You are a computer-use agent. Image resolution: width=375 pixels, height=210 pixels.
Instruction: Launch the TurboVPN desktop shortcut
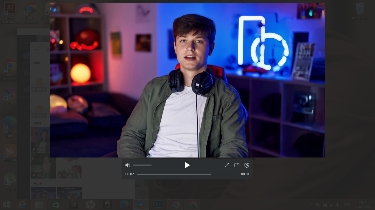10,153
